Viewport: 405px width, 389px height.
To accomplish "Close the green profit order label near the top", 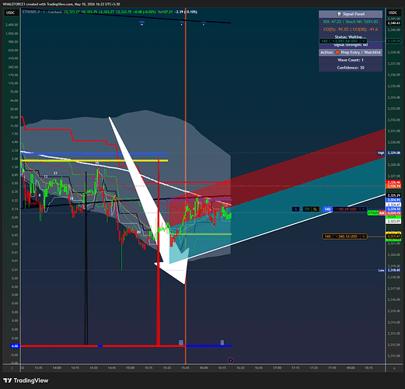I will [364, 41].
